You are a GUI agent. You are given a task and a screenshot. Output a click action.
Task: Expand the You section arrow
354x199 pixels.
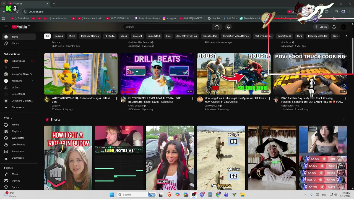pyautogui.click(x=11, y=118)
